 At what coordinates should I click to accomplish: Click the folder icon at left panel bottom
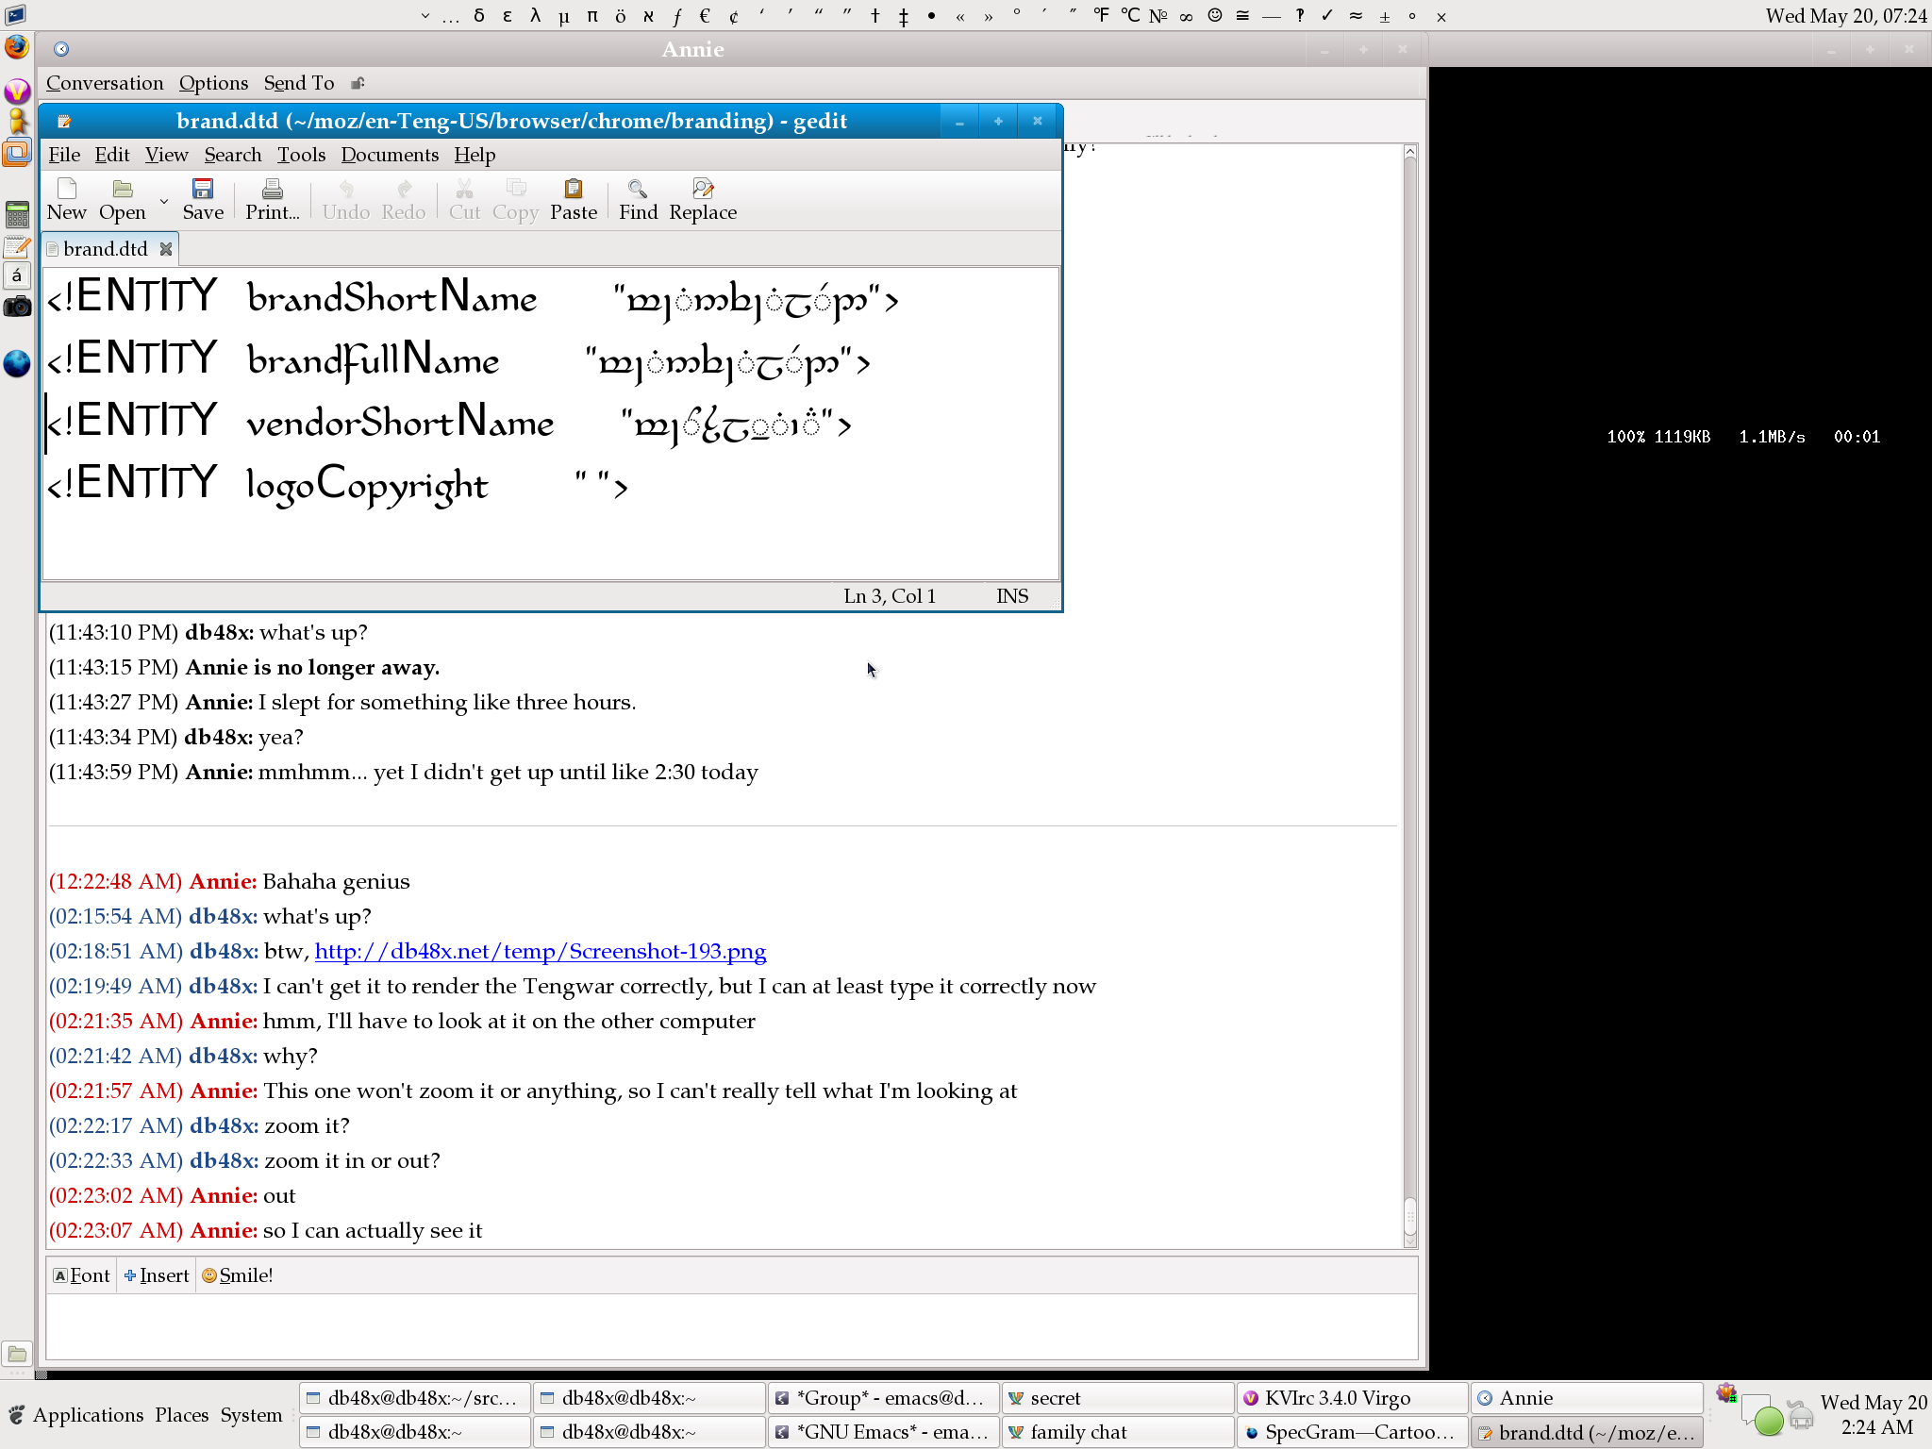pyautogui.click(x=17, y=1355)
